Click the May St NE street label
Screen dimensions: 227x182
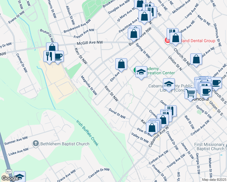coord(204,20)
